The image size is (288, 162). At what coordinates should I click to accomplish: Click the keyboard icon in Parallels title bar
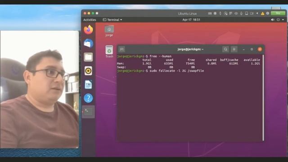[210, 13]
